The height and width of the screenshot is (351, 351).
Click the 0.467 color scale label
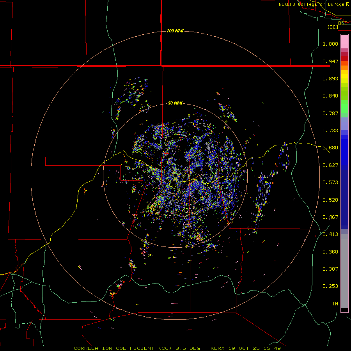[x=330, y=217]
